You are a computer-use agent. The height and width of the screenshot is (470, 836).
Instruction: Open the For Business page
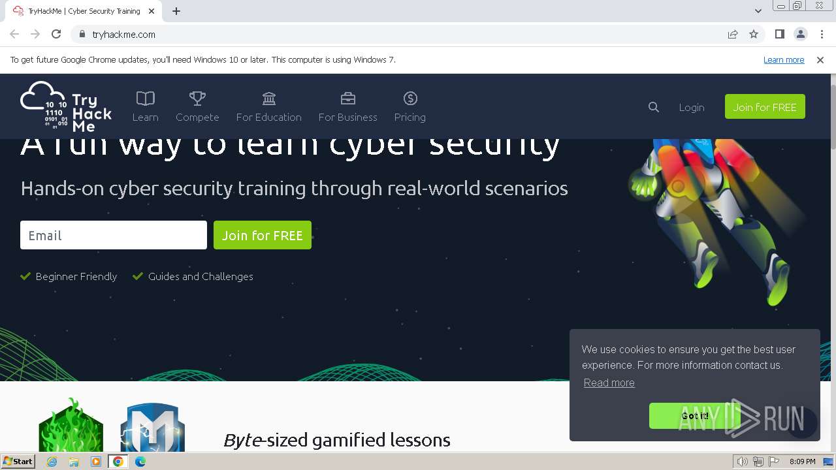pos(348,106)
